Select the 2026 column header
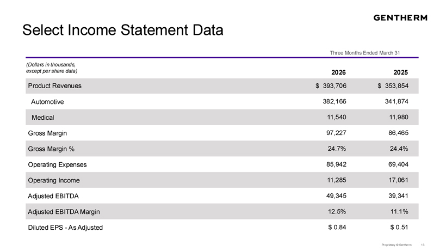 338,72
